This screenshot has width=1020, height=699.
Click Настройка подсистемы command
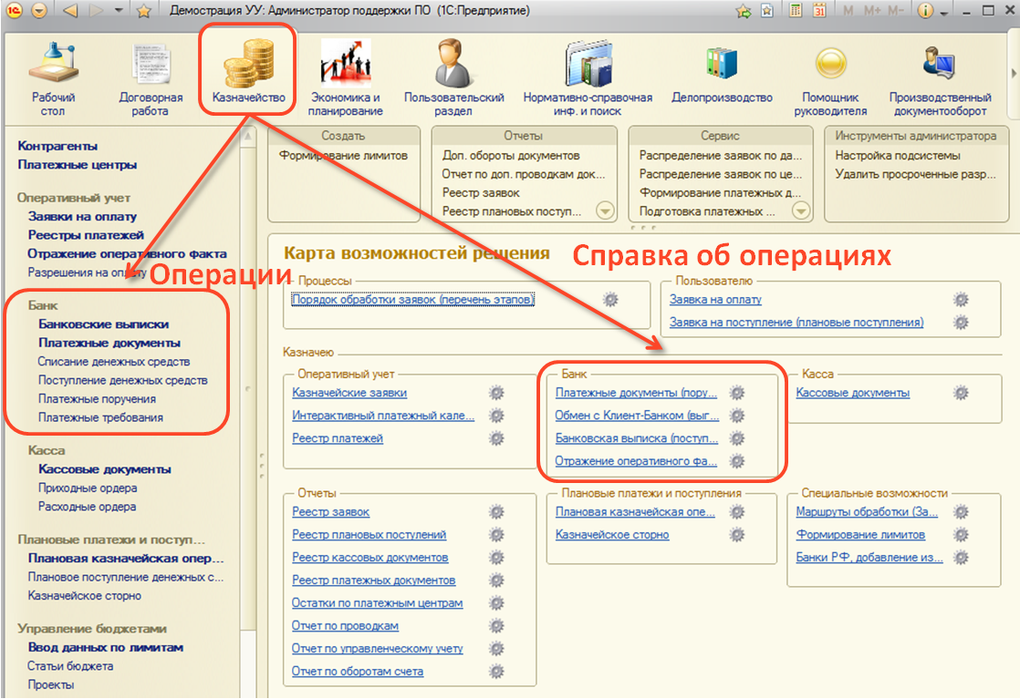pos(898,156)
